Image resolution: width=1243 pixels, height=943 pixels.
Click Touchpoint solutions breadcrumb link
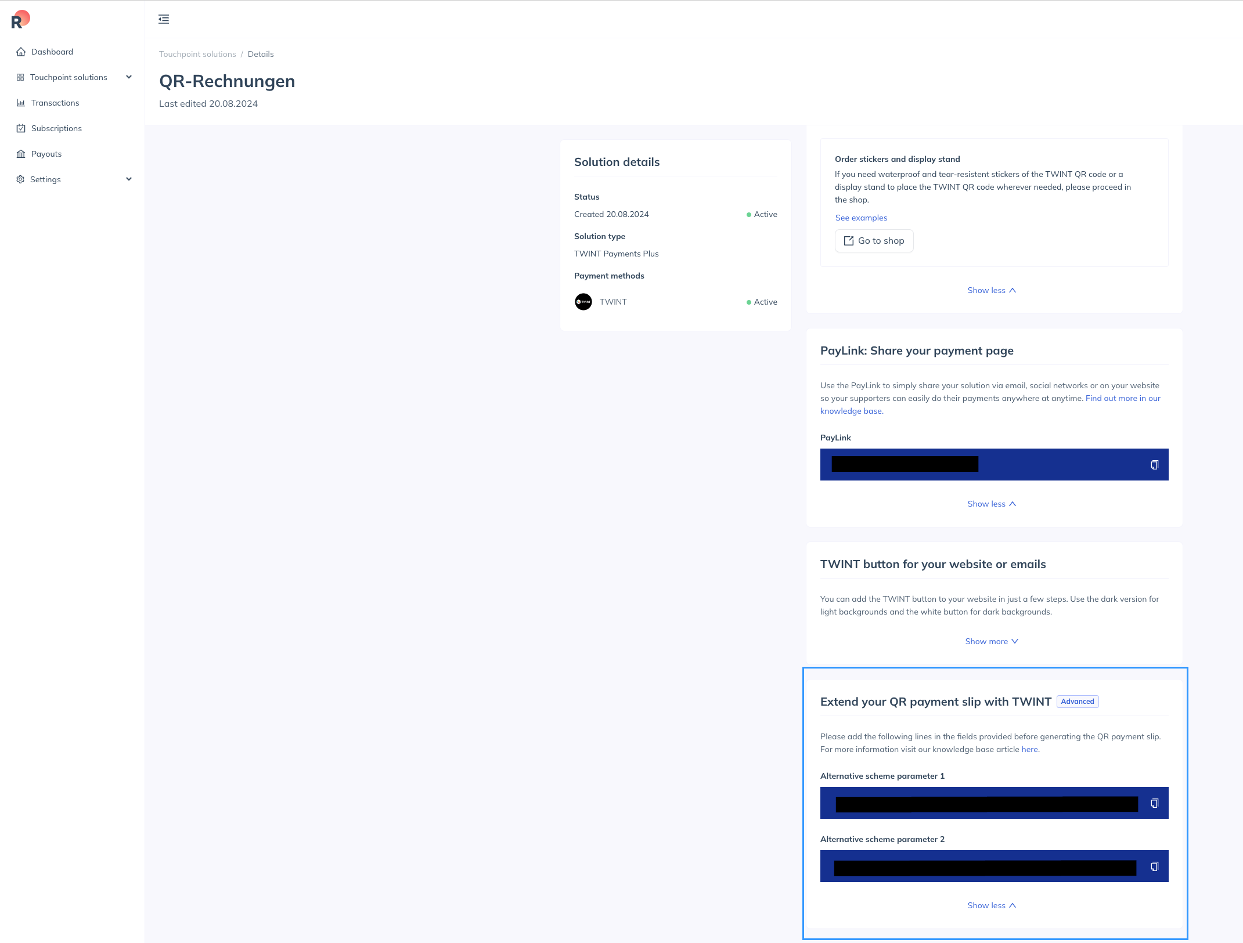click(x=197, y=54)
